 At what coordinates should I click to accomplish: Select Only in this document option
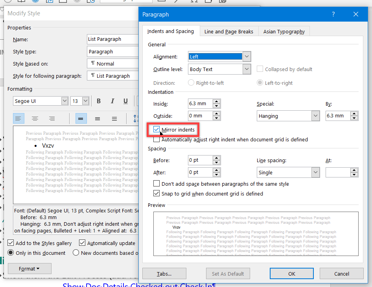click(11, 253)
